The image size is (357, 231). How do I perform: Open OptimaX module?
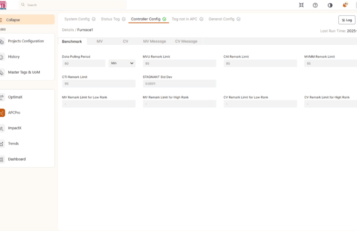15,97
